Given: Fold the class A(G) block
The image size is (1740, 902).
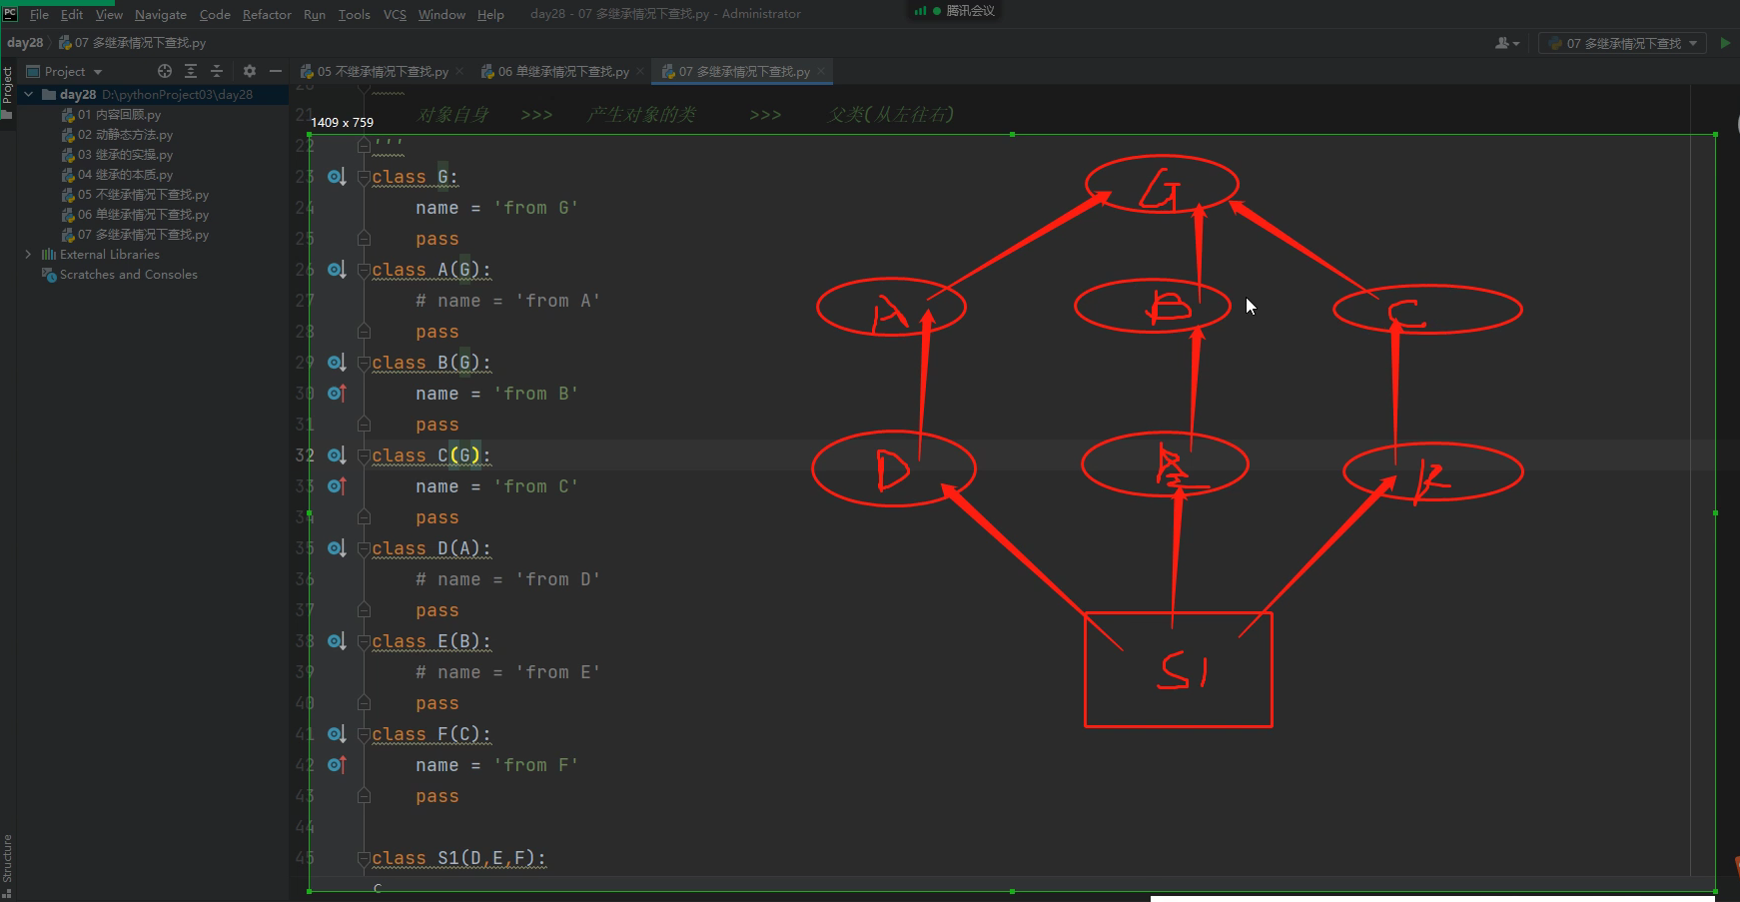Looking at the screenshot, I should click(x=364, y=270).
